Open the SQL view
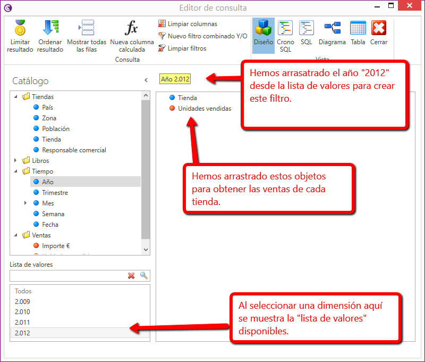 (306, 28)
